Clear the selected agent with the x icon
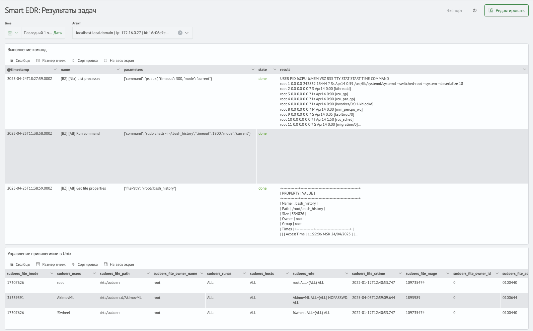 point(180,33)
